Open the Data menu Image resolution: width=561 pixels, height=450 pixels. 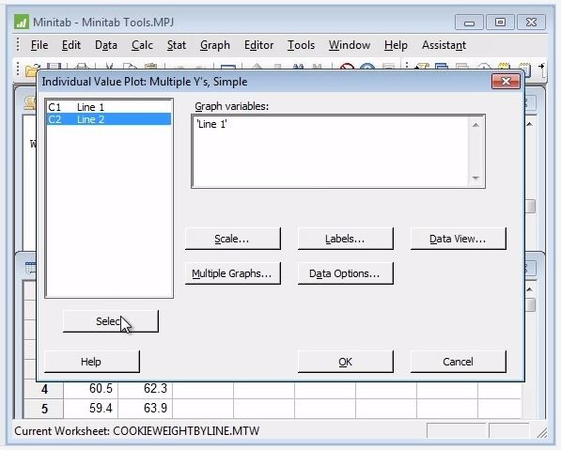(x=106, y=45)
